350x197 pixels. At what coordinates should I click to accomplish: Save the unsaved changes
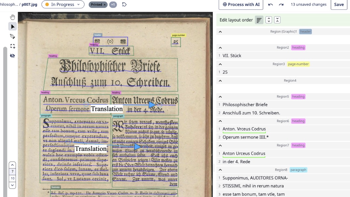click(x=339, y=5)
